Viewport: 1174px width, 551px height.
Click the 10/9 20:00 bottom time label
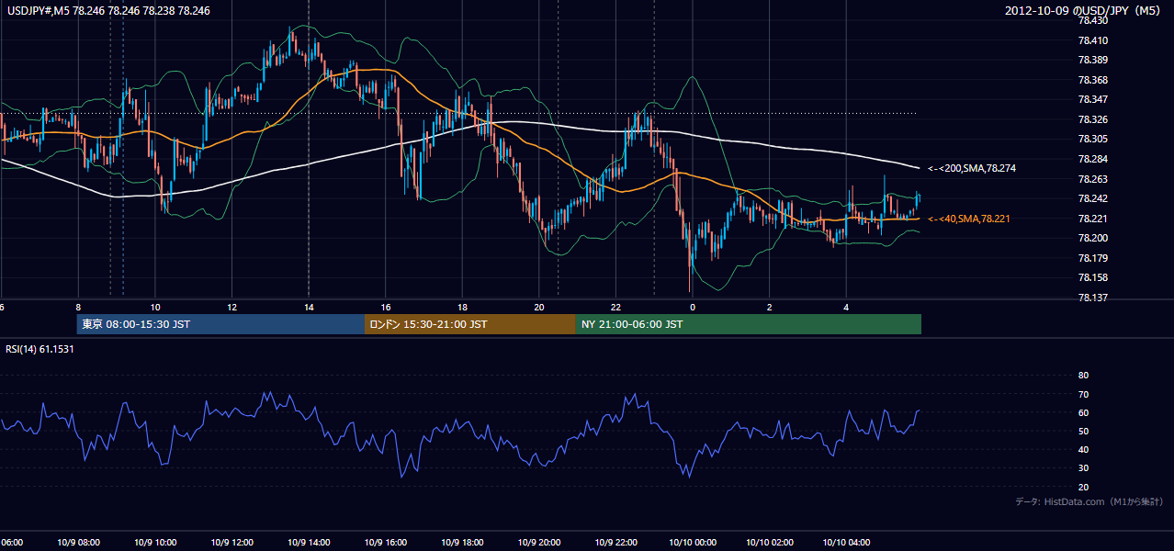538,543
